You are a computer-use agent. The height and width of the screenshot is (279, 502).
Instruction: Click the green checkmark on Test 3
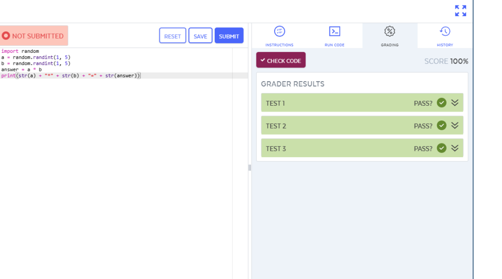[441, 148]
